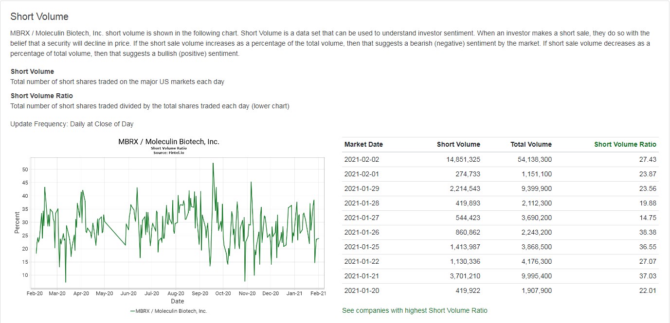Screen dimensions: 670x323
Task: Click the chart title 'MBRX / Moleculin Biotech, Inc.'
Action: coord(169,142)
